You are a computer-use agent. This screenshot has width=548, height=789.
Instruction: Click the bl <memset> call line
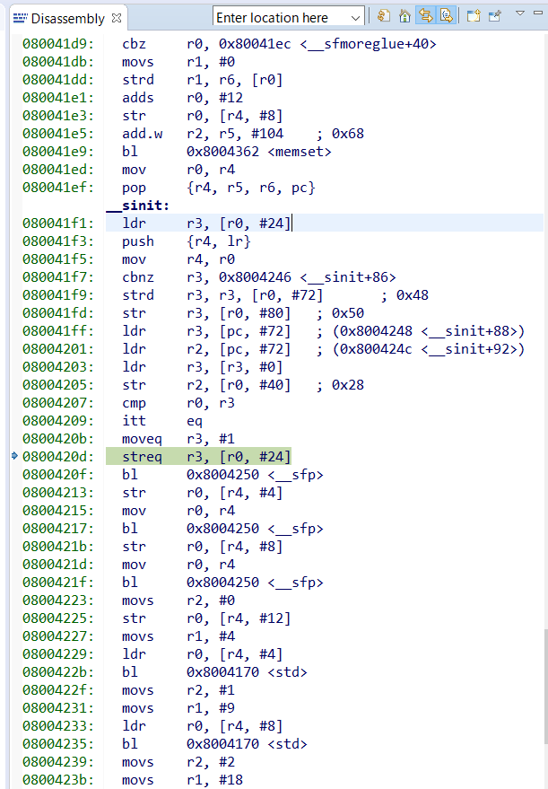point(227,152)
